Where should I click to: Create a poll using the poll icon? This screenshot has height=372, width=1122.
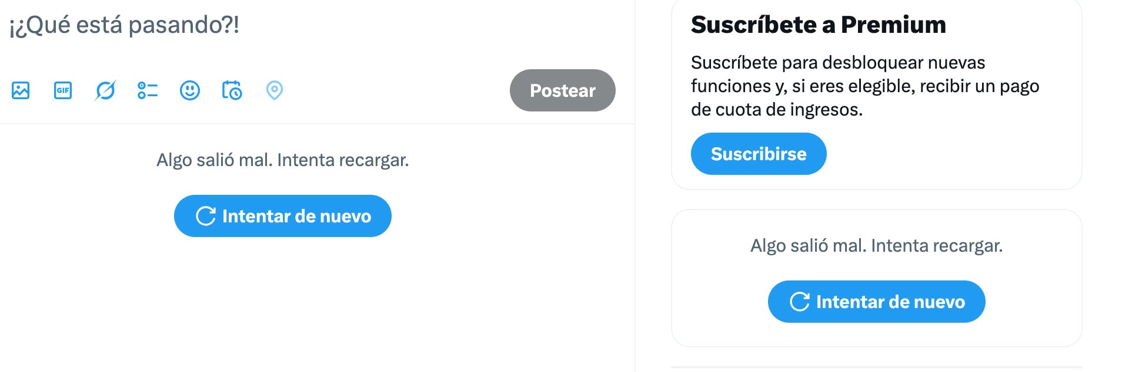148,90
